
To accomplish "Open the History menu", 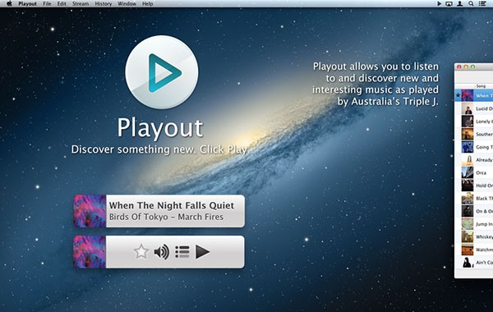I will point(104,4).
